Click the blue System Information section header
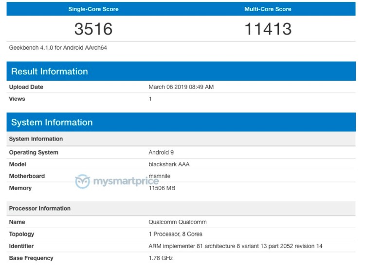 pos(52,122)
